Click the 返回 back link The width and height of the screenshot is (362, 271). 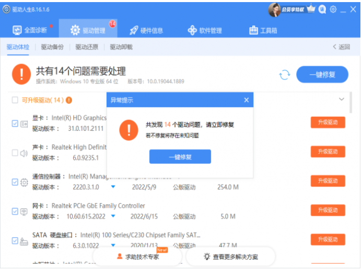tap(341, 47)
